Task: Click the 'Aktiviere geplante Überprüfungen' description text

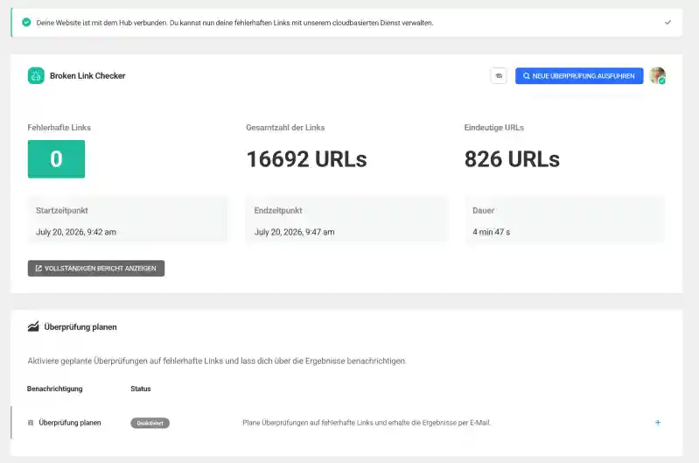Action: click(x=217, y=361)
